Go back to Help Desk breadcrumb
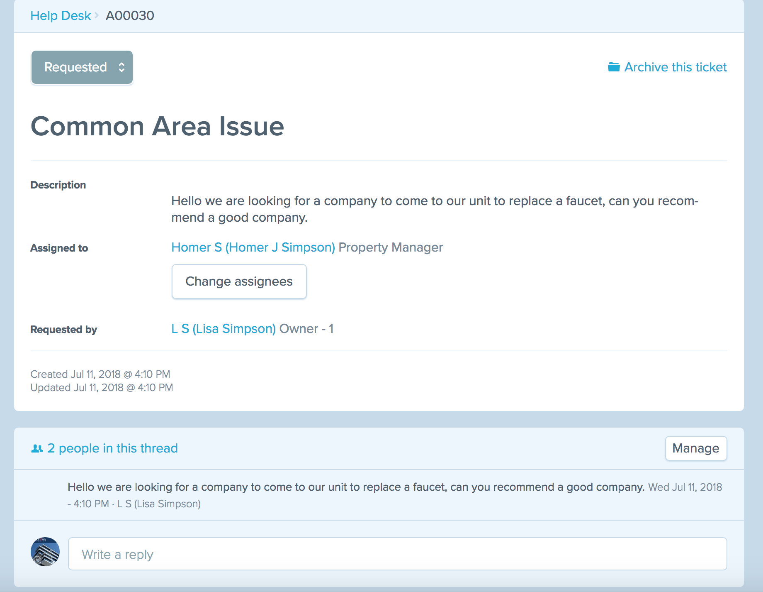This screenshot has width=763, height=592. point(61,15)
